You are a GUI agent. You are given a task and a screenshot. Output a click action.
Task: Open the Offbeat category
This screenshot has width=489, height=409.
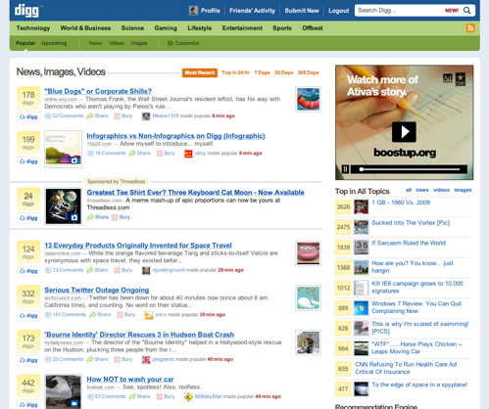click(313, 28)
